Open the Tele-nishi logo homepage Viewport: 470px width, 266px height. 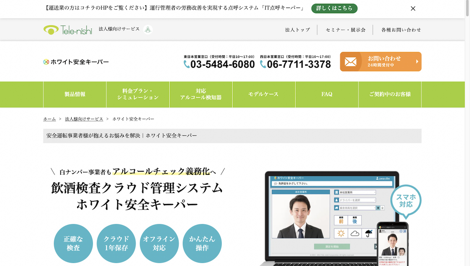click(68, 30)
